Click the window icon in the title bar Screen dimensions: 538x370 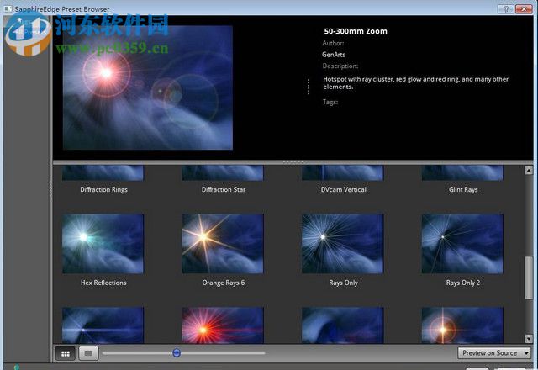click(8, 9)
